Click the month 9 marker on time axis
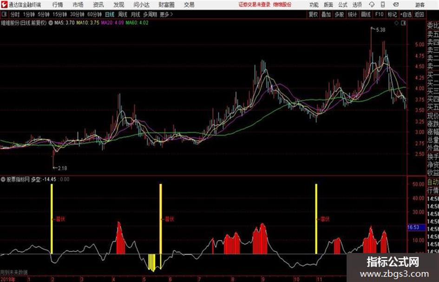This screenshot has height=282, width=439. [x=263, y=279]
